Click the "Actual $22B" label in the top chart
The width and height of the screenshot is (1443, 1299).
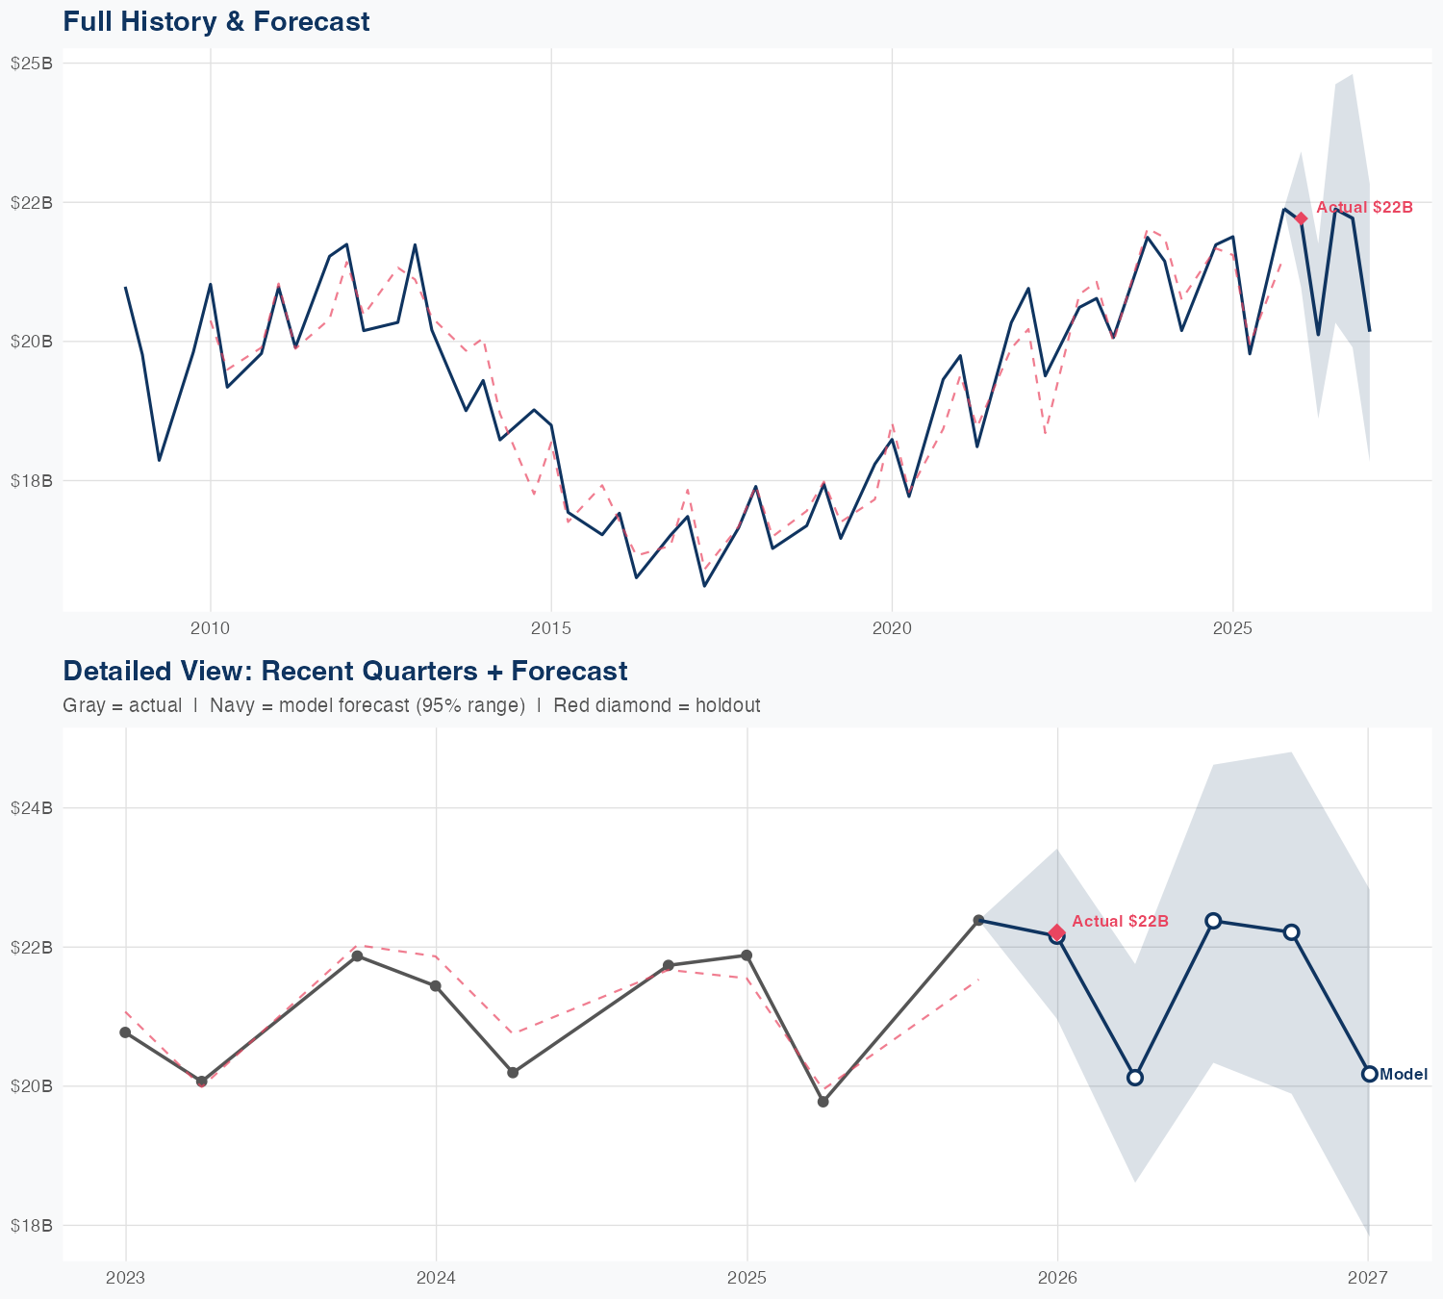pos(1364,208)
